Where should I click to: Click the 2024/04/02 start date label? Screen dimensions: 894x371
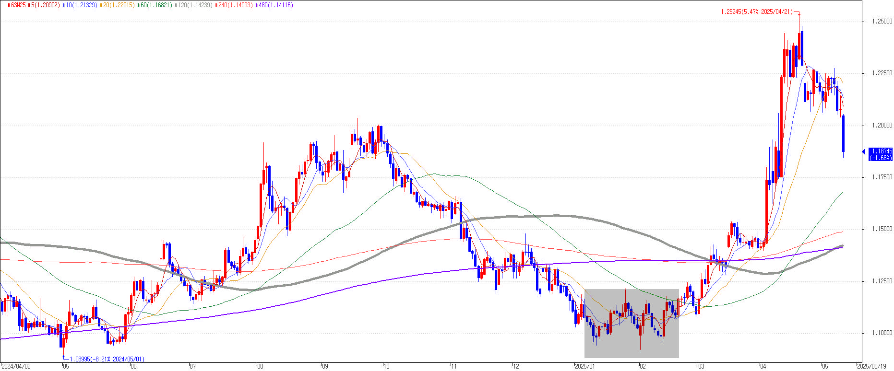pos(16,366)
